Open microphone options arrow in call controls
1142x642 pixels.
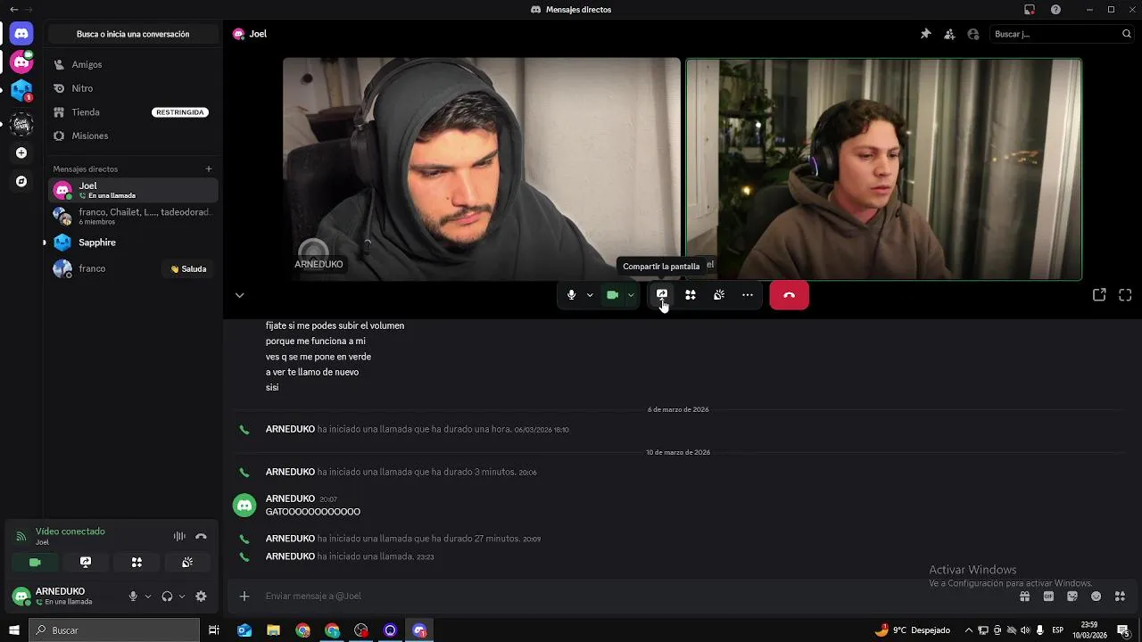[590, 295]
